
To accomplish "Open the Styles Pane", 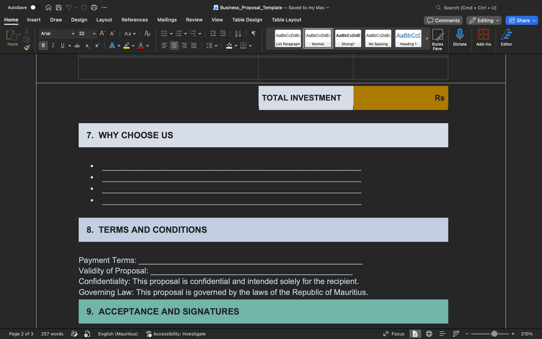I will coord(437,39).
